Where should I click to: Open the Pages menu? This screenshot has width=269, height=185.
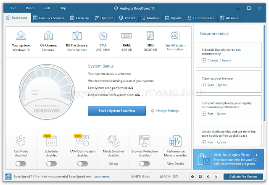[30, 8]
